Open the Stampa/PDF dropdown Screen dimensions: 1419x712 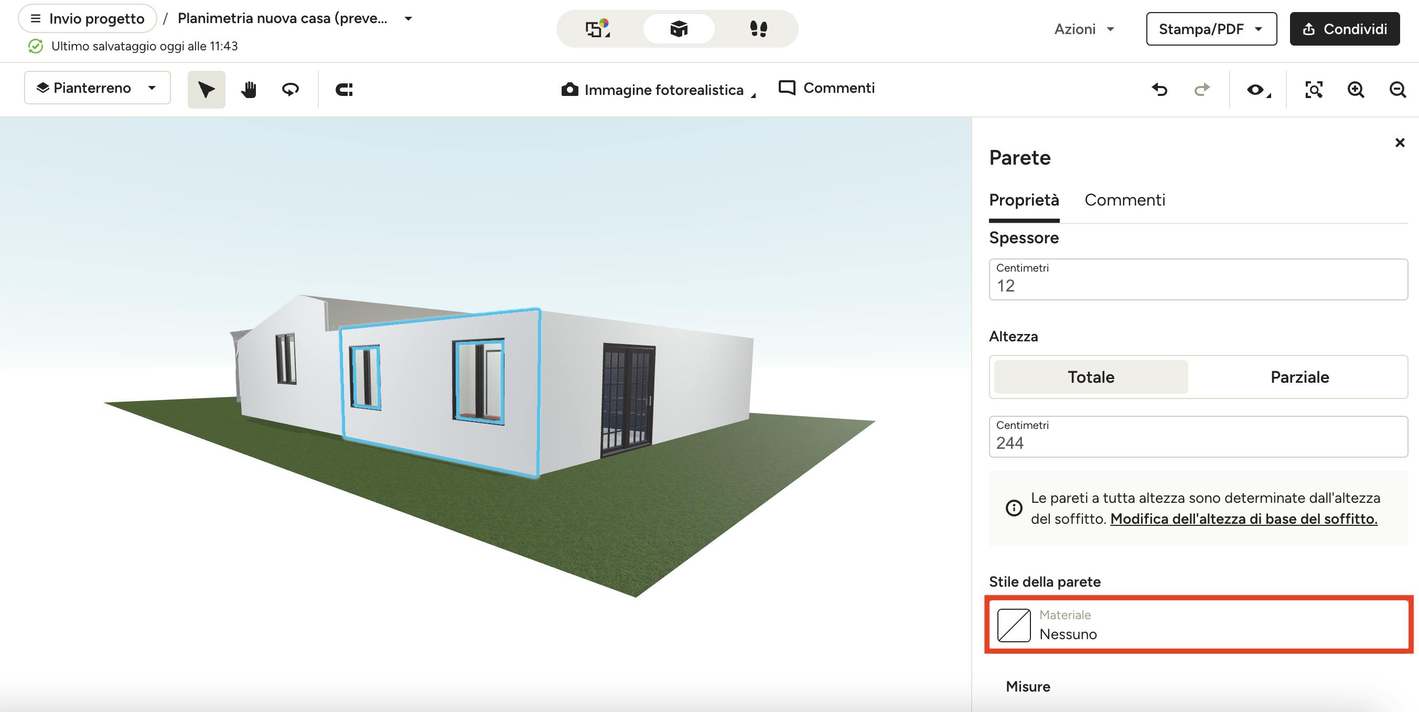click(x=1211, y=29)
